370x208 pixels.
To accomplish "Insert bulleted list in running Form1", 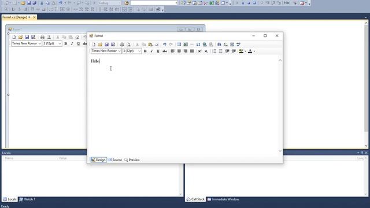I will point(220,51).
